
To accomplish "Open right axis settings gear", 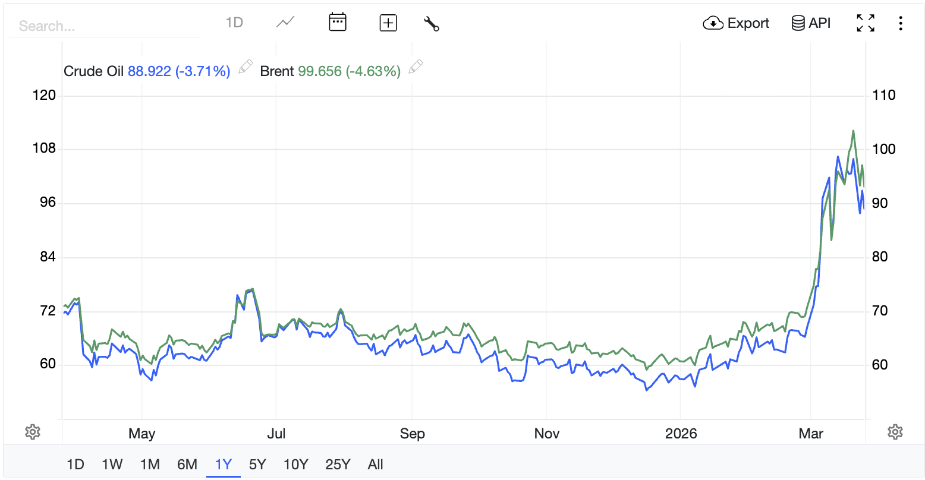I will click(895, 432).
